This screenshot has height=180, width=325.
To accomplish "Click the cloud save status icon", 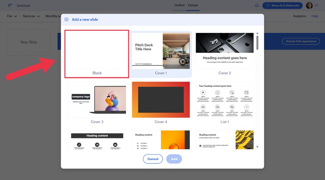I will (257, 5).
